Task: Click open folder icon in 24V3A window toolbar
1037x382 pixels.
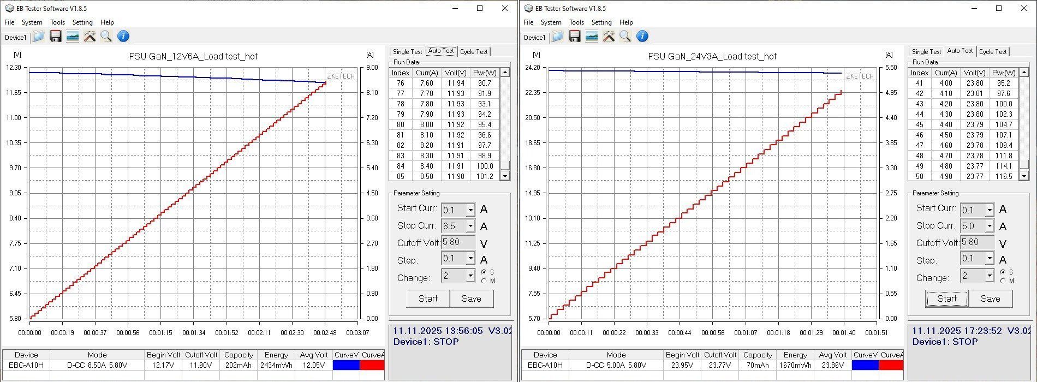Action: point(557,37)
